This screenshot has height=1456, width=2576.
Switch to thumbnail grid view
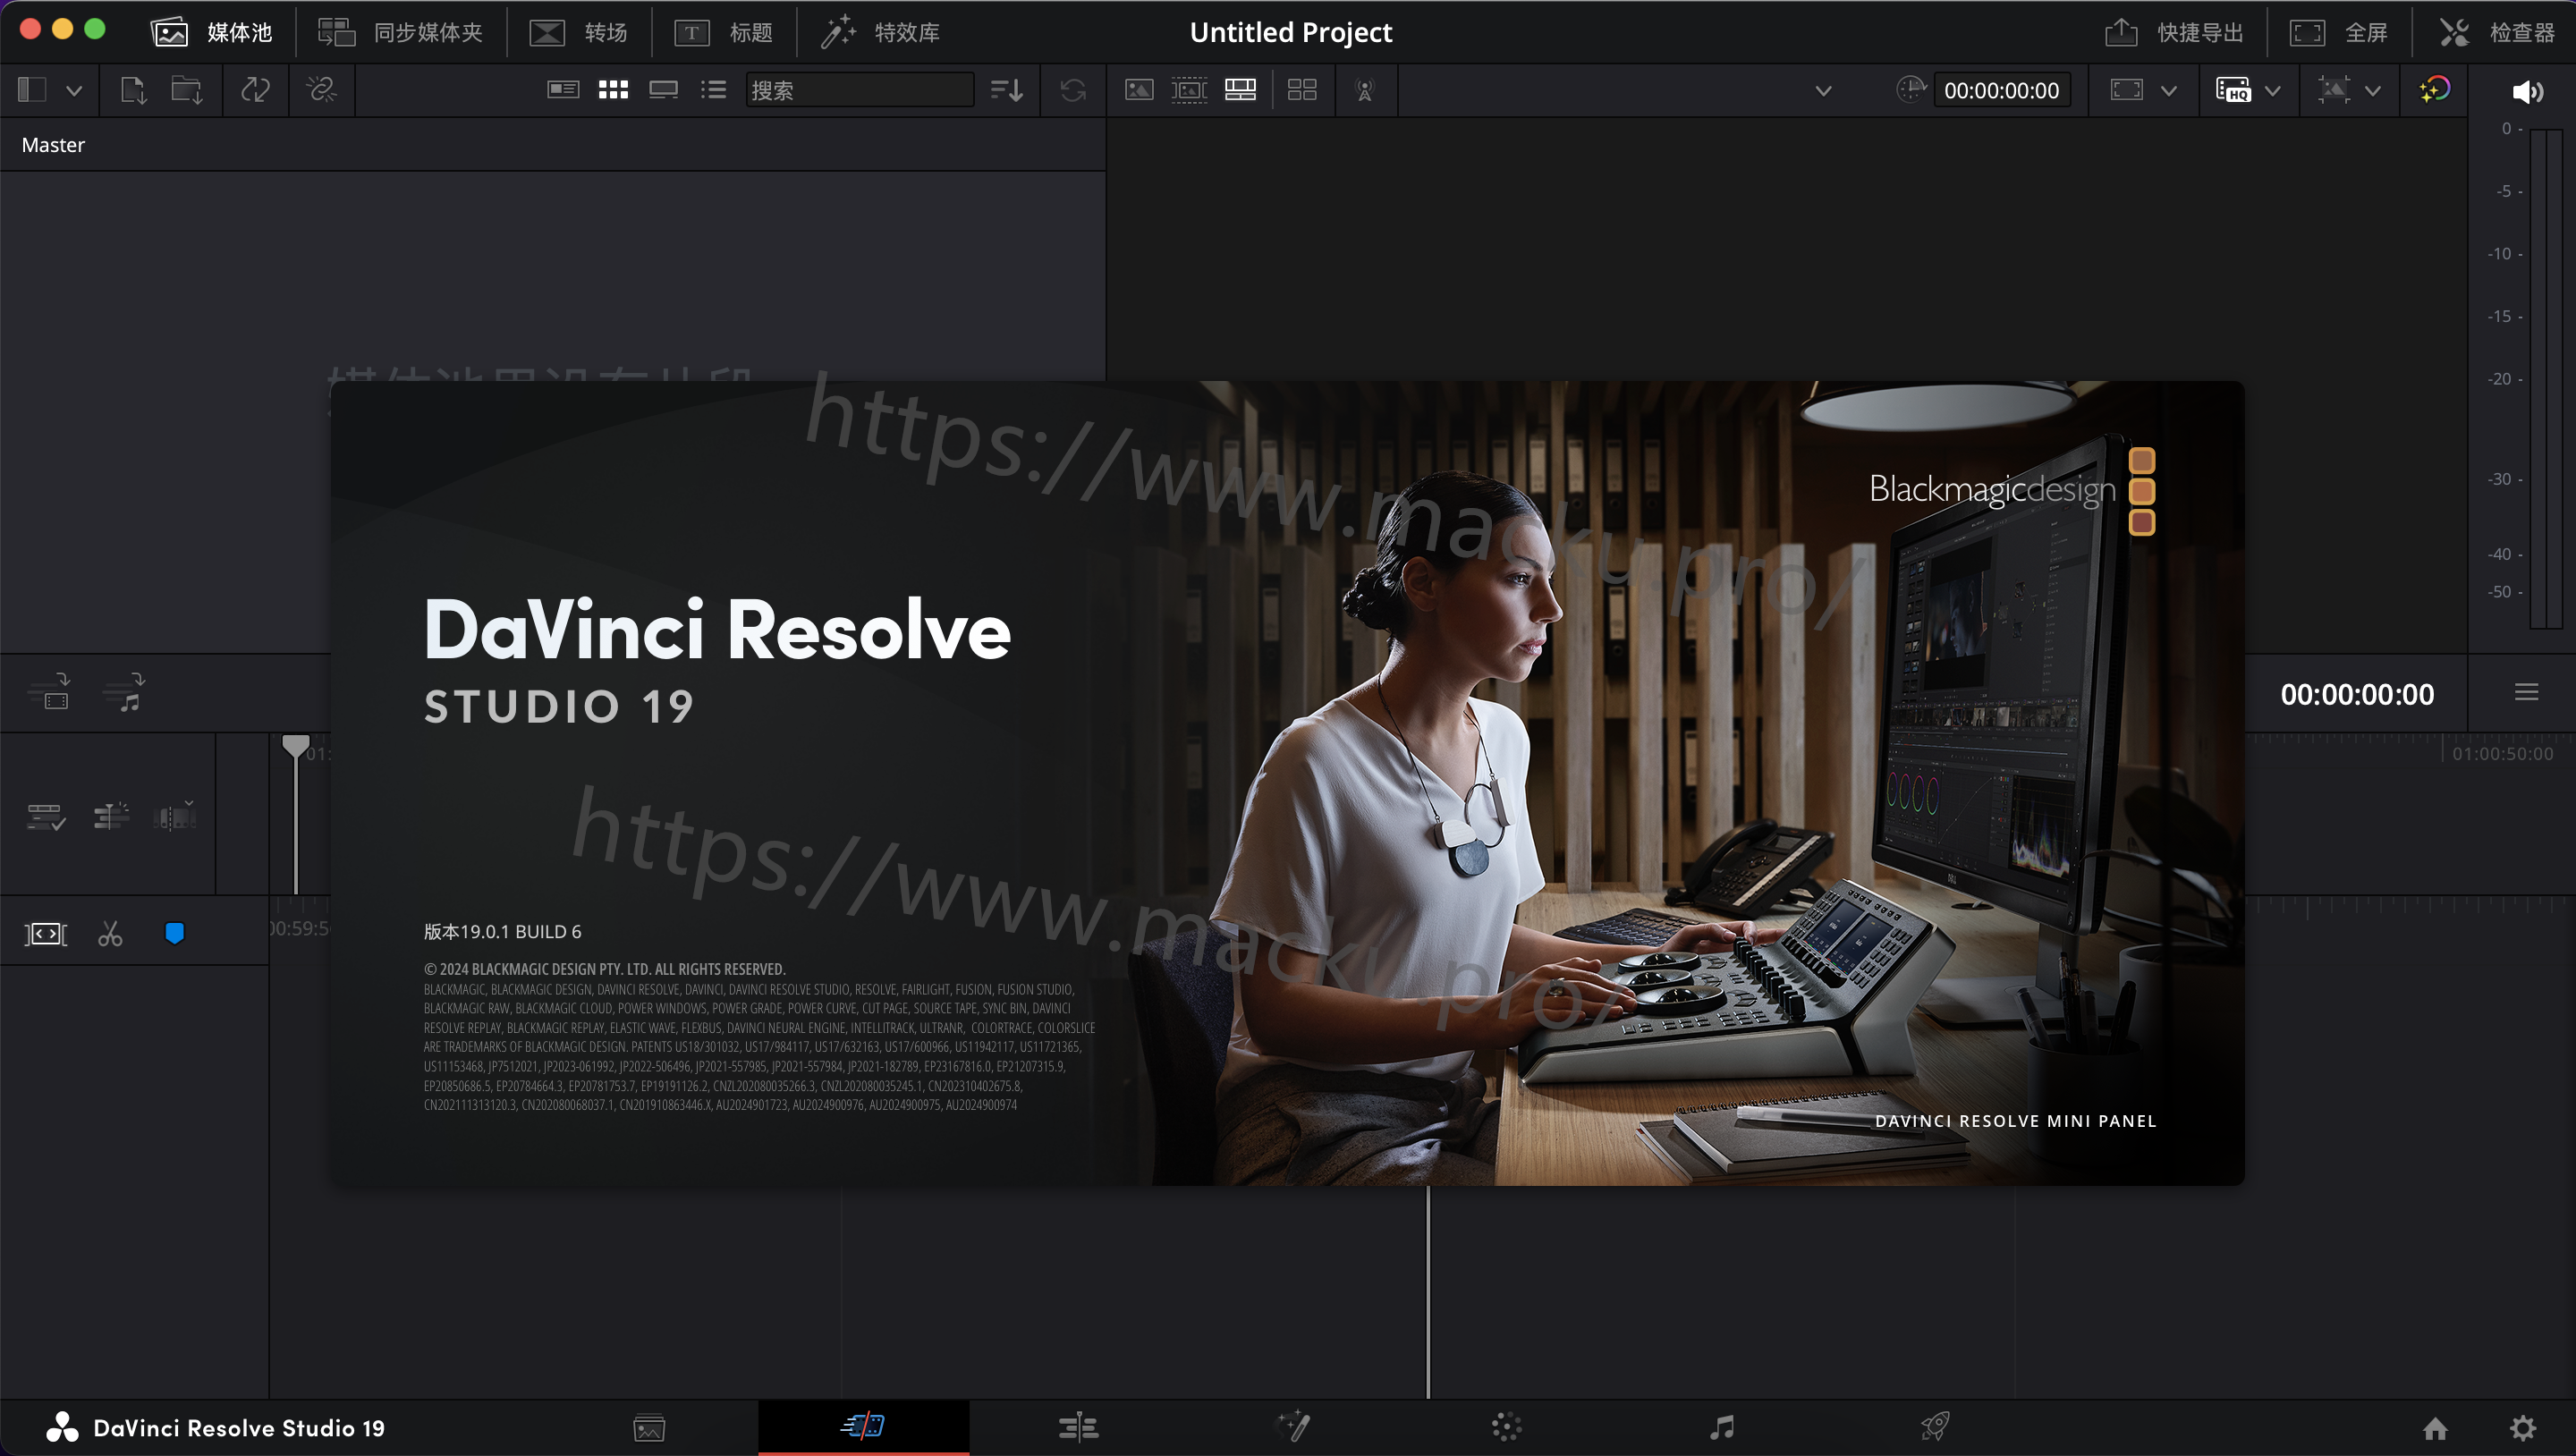pyautogui.click(x=613, y=90)
